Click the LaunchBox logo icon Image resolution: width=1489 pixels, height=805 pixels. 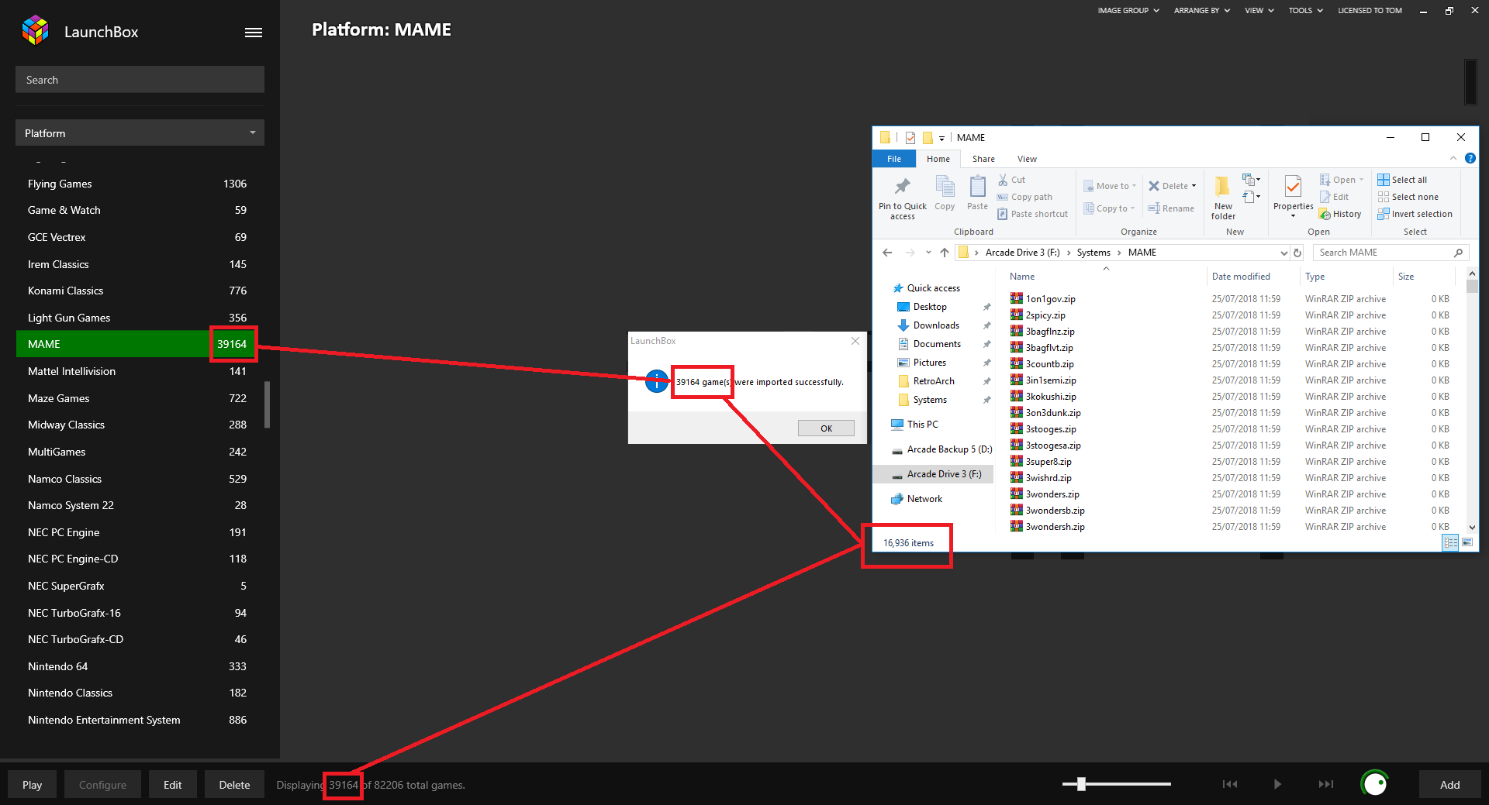[36, 31]
